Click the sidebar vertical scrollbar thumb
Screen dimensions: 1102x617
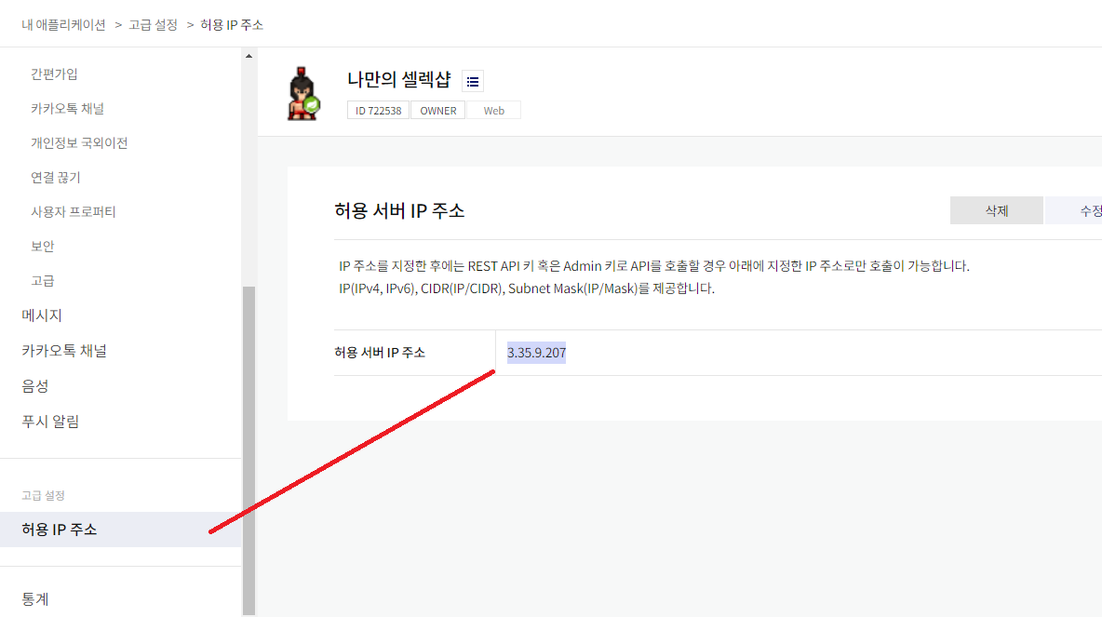[x=249, y=450]
